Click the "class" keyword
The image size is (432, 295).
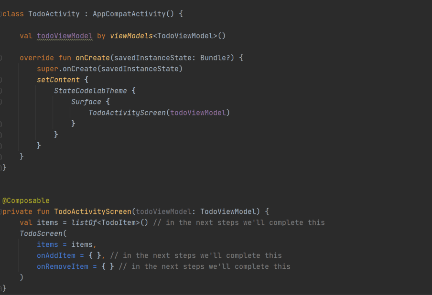coord(13,14)
